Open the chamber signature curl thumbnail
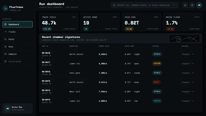206x116 pixels. click(x=184, y=38)
